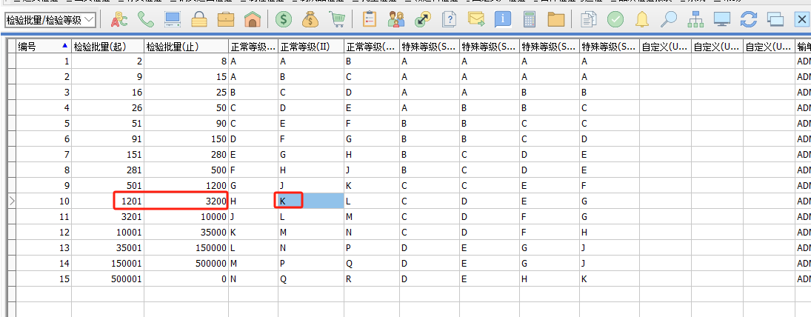811x317 pixels.
Task: Click the green dollar coin icon
Action: pyautogui.click(x=283, y=19)
